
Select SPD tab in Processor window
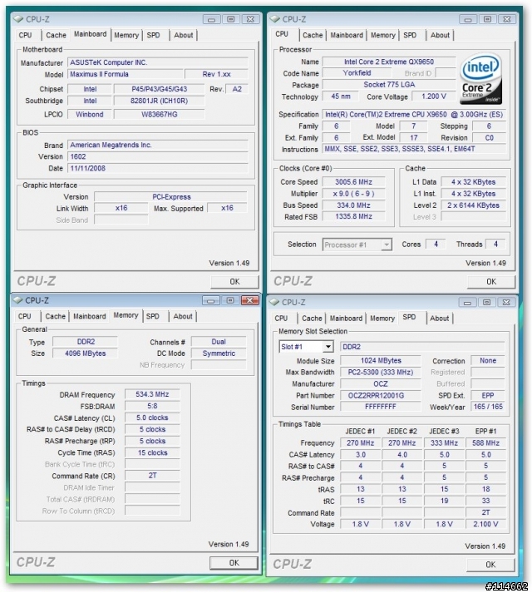point(410,35)
